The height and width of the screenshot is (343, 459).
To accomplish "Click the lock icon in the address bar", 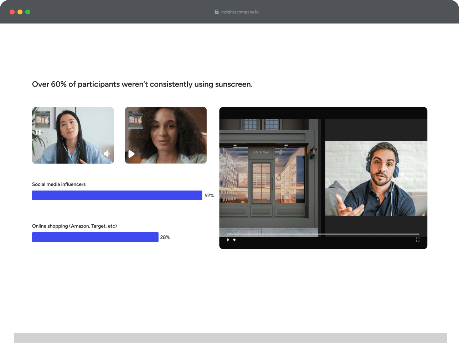I will (216, 12).
